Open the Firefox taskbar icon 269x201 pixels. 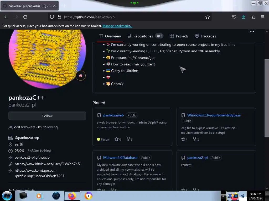pyautogui.click(x=72, y=196)
